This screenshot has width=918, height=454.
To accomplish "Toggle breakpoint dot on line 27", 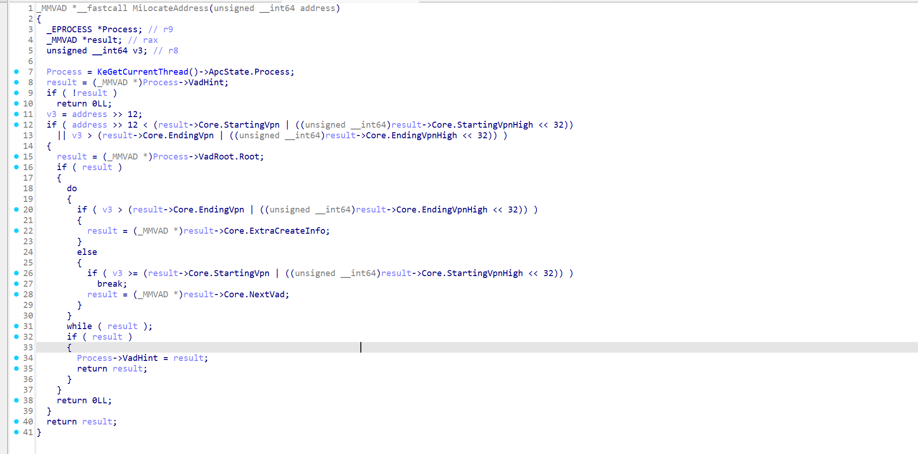I will coord(17,284).
